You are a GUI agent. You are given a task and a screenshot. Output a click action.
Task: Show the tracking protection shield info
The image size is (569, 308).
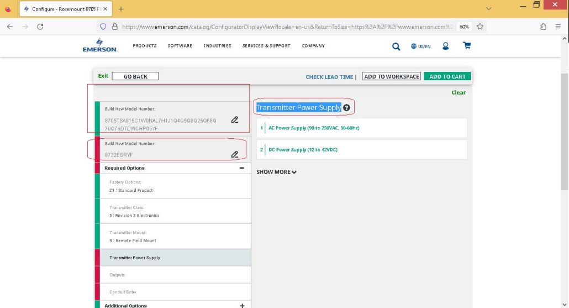tap(103, 27)
